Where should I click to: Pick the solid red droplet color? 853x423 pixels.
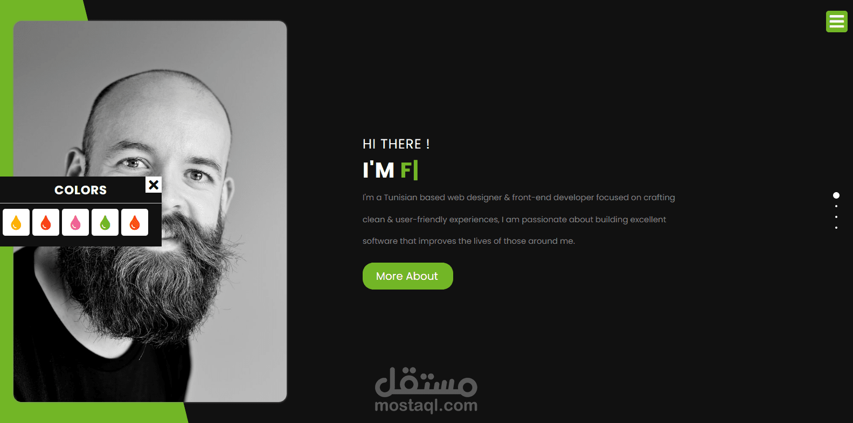click(x=46, y=222)
